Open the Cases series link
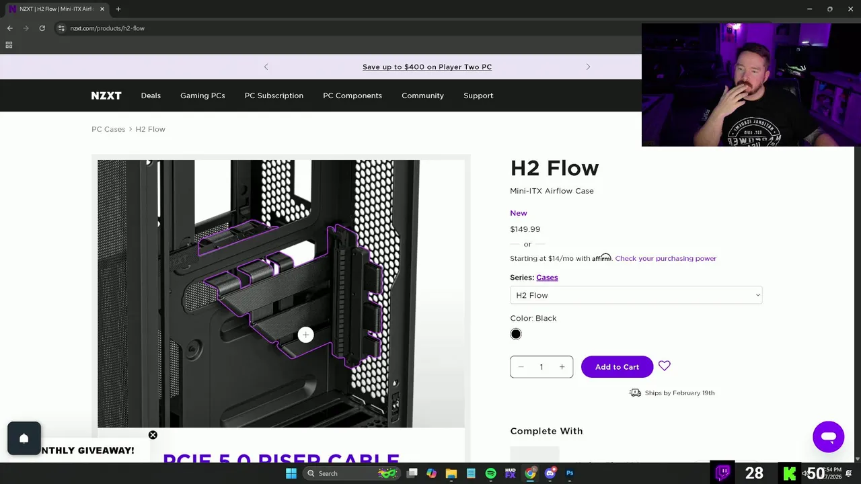 (547, 278)
